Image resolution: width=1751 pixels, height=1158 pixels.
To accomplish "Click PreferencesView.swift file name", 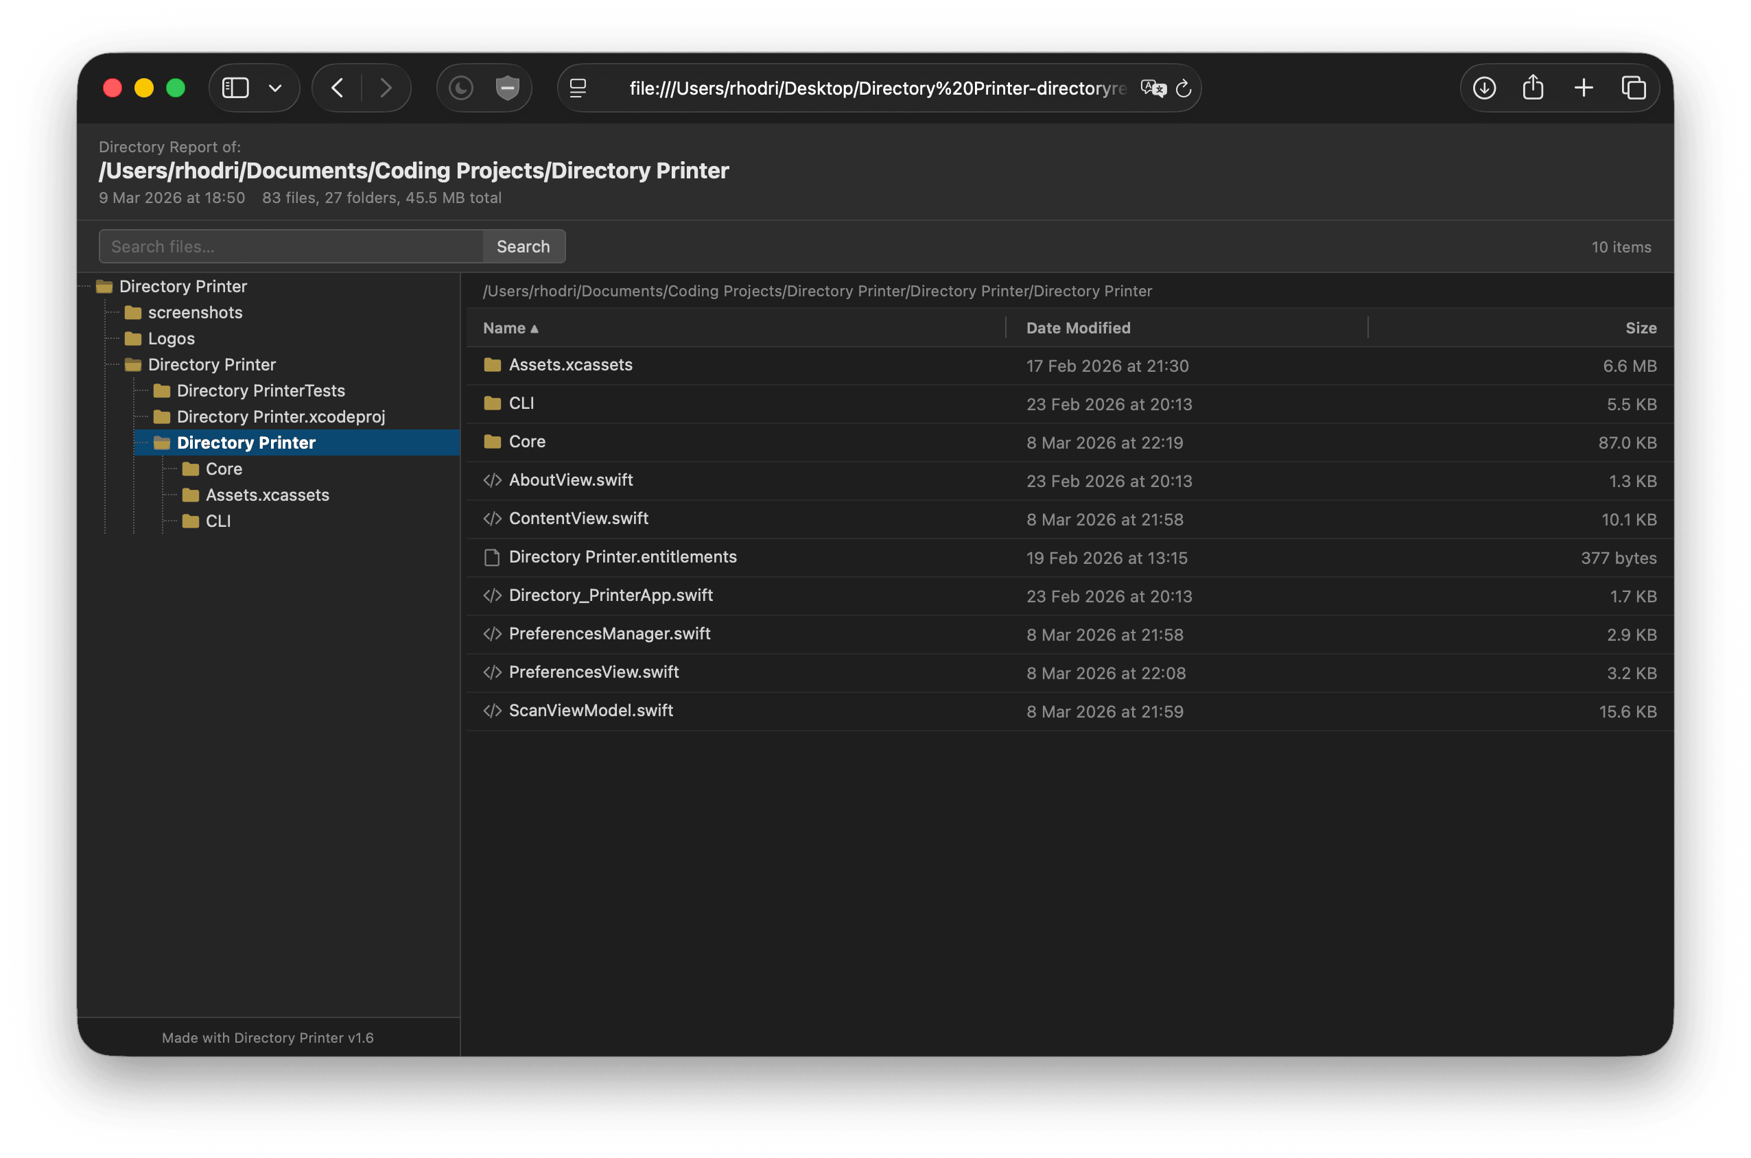I will (594, 672).
